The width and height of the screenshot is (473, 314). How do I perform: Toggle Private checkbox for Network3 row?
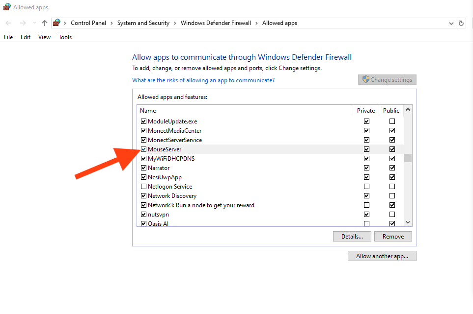click(x=366, y=205)
